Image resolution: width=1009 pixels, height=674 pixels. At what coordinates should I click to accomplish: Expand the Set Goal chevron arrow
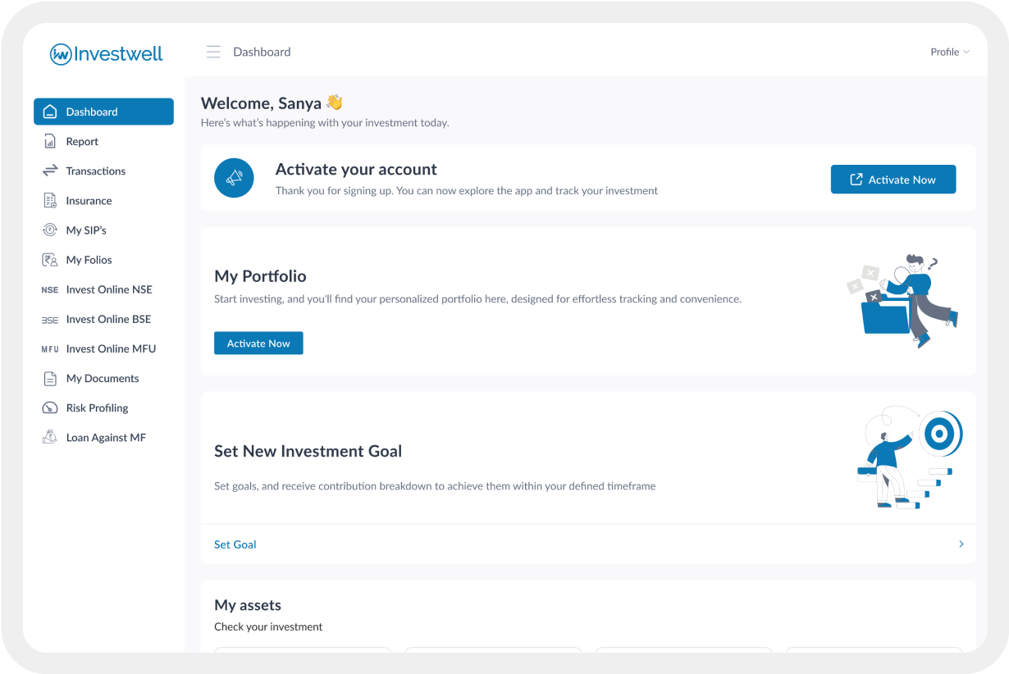961,544
